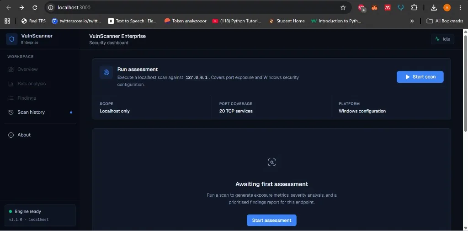Open the Chrome three-dot menu

(460, 8)
